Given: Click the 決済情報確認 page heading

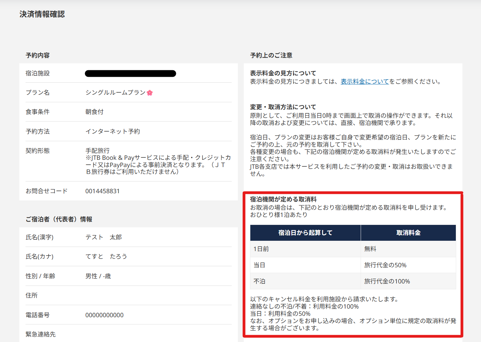Looking at the screenshot, I should tap(42, 14).
